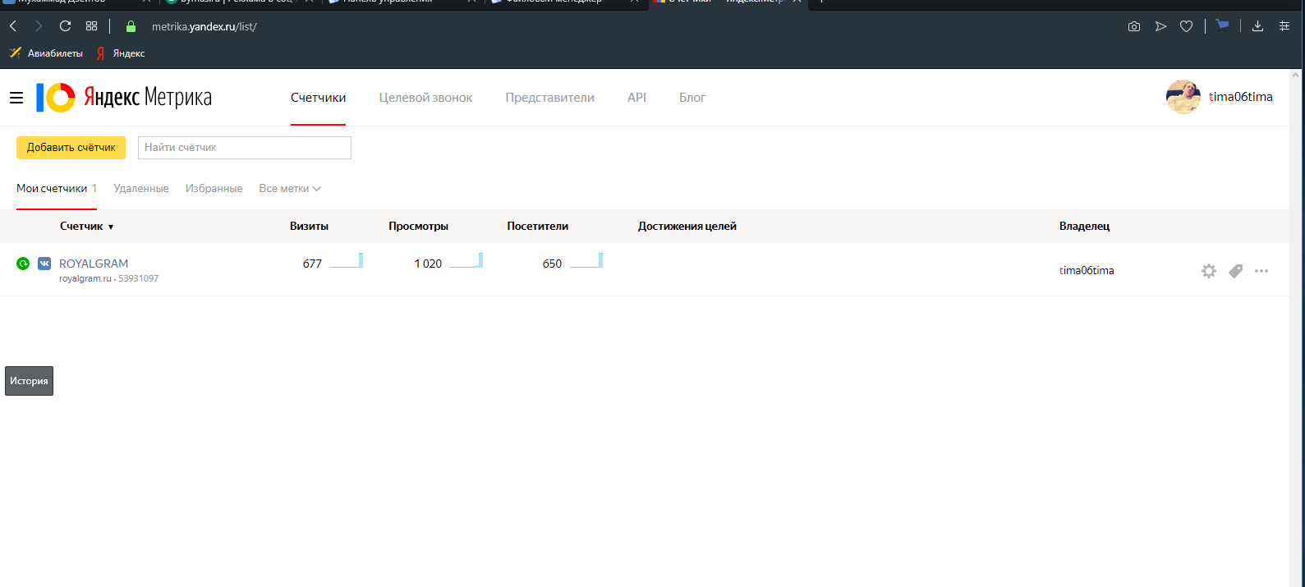
Task: Expand the Все метки dropdown
Action: point(289,189)
